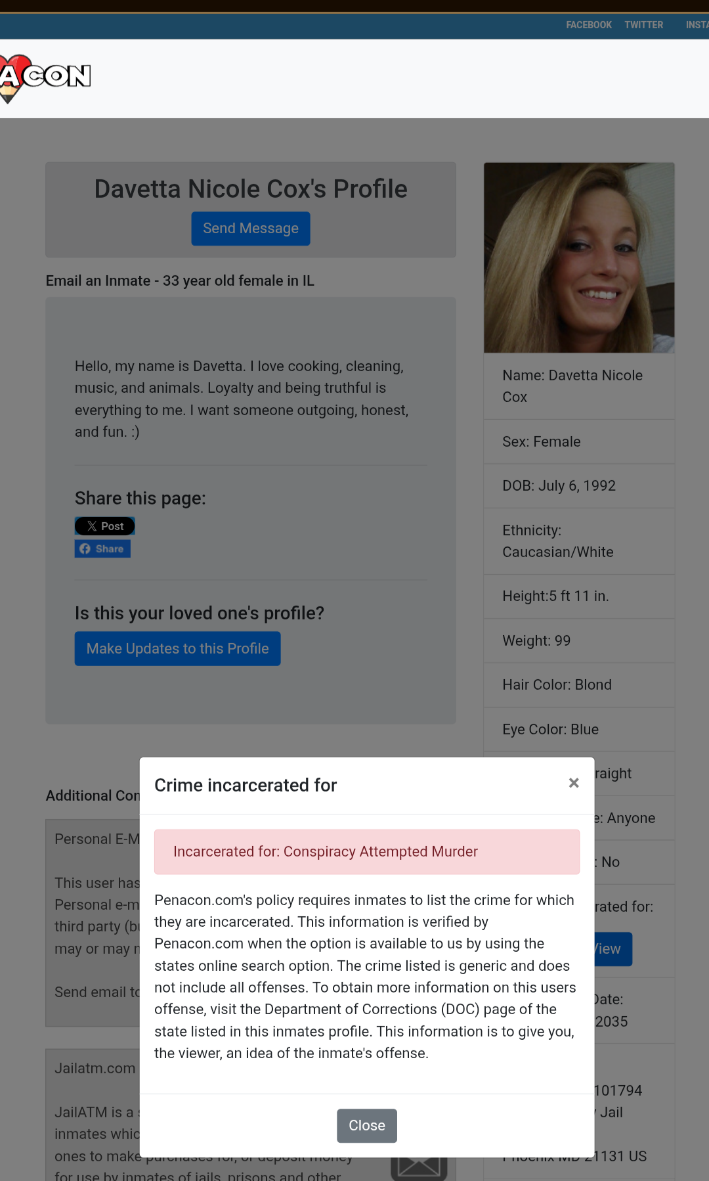The image size is (709, 1181).
Task: Share the profile with X Post button
Action: click(105, 526)
